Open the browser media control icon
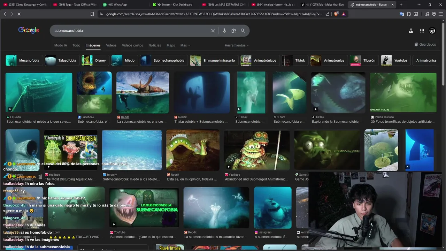This screenshot has height=251, width=446. click(x=427, y=14)
